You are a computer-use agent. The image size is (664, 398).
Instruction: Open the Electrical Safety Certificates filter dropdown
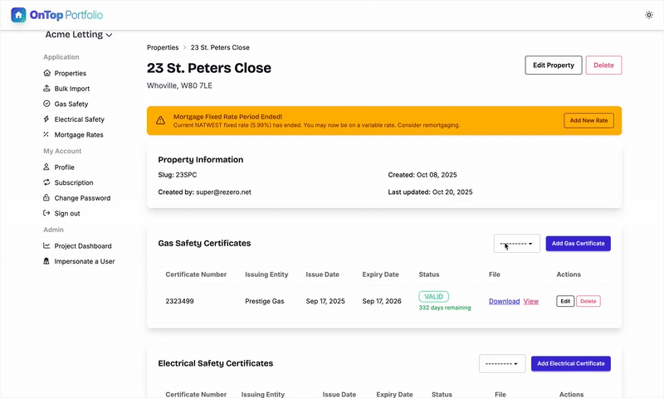pos(502,363)
